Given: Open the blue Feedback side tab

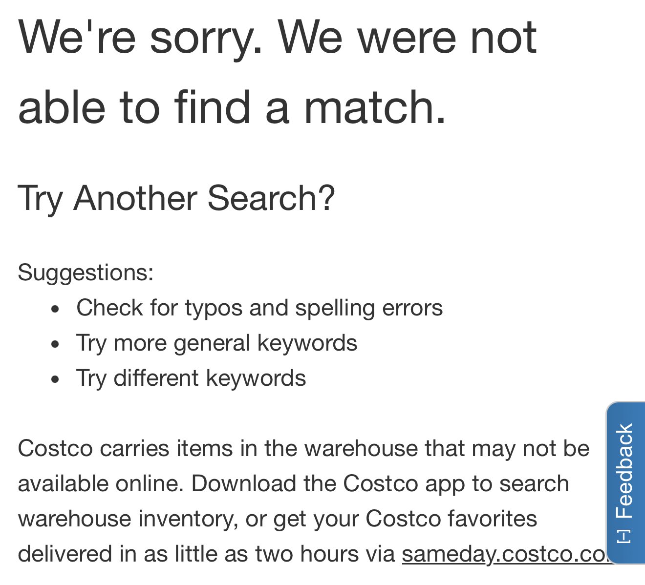Looking at the screenshot, I should 625,483.
